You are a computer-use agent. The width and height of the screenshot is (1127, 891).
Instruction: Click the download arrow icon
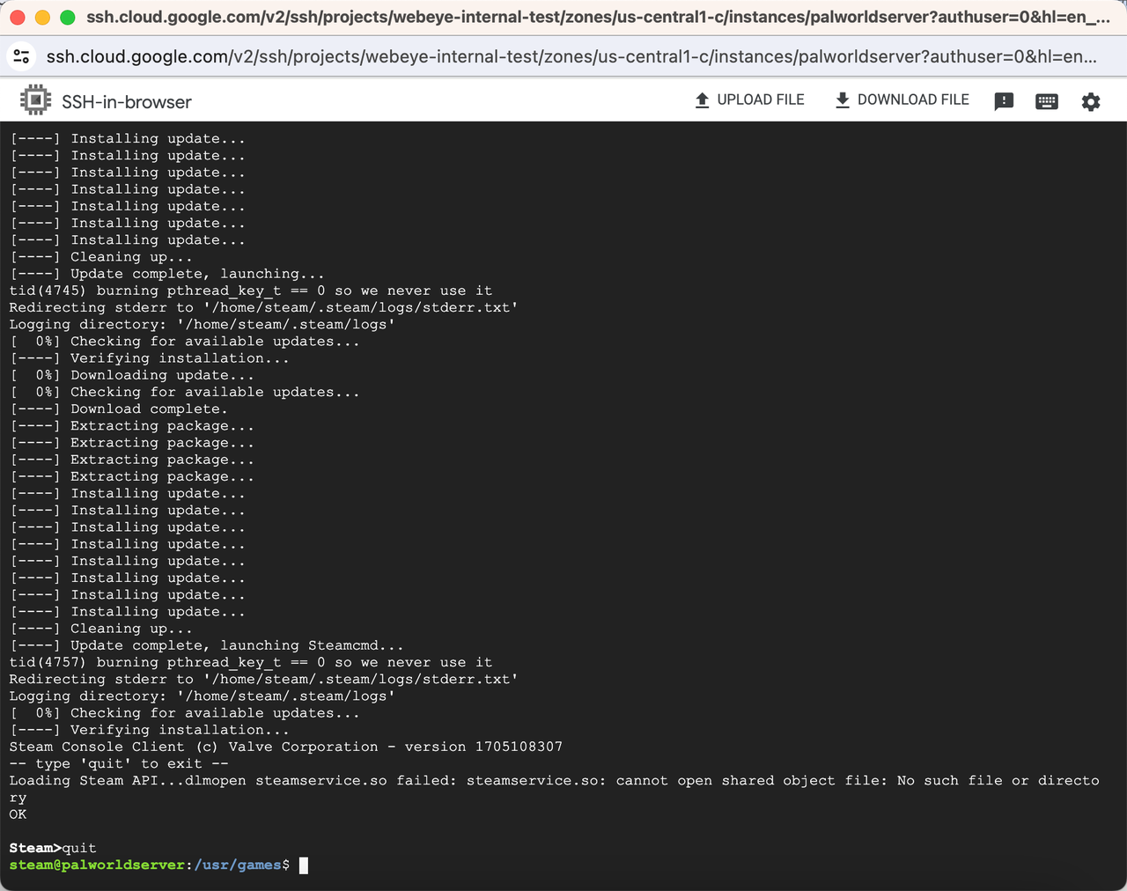click(x=842, y=100)
